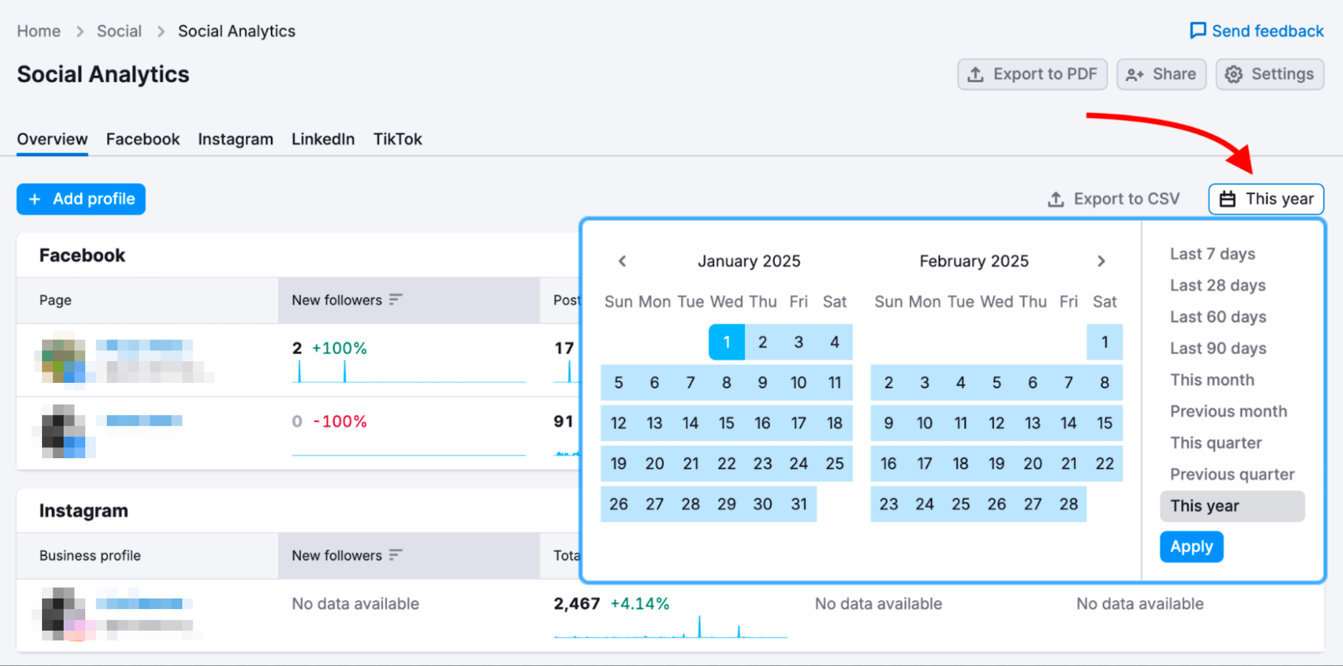1343x666 pixels.
Task: Switch to the TikTok tab
Action: click(x=397, y=138)
